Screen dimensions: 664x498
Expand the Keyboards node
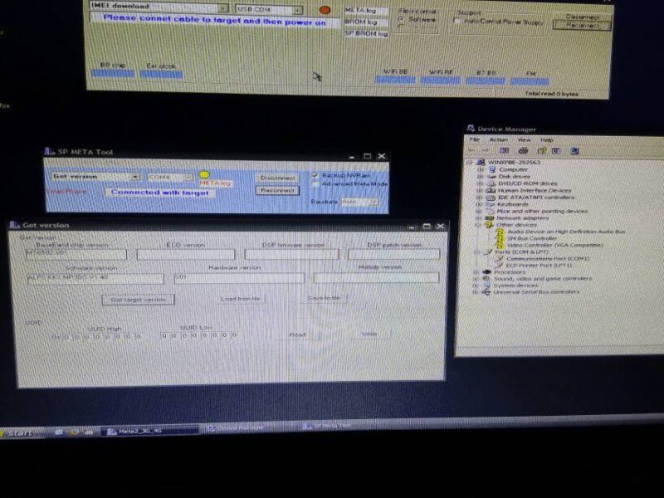coord(479,204)
